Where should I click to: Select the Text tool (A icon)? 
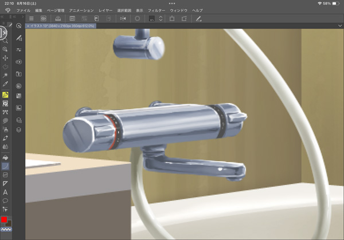5,192
